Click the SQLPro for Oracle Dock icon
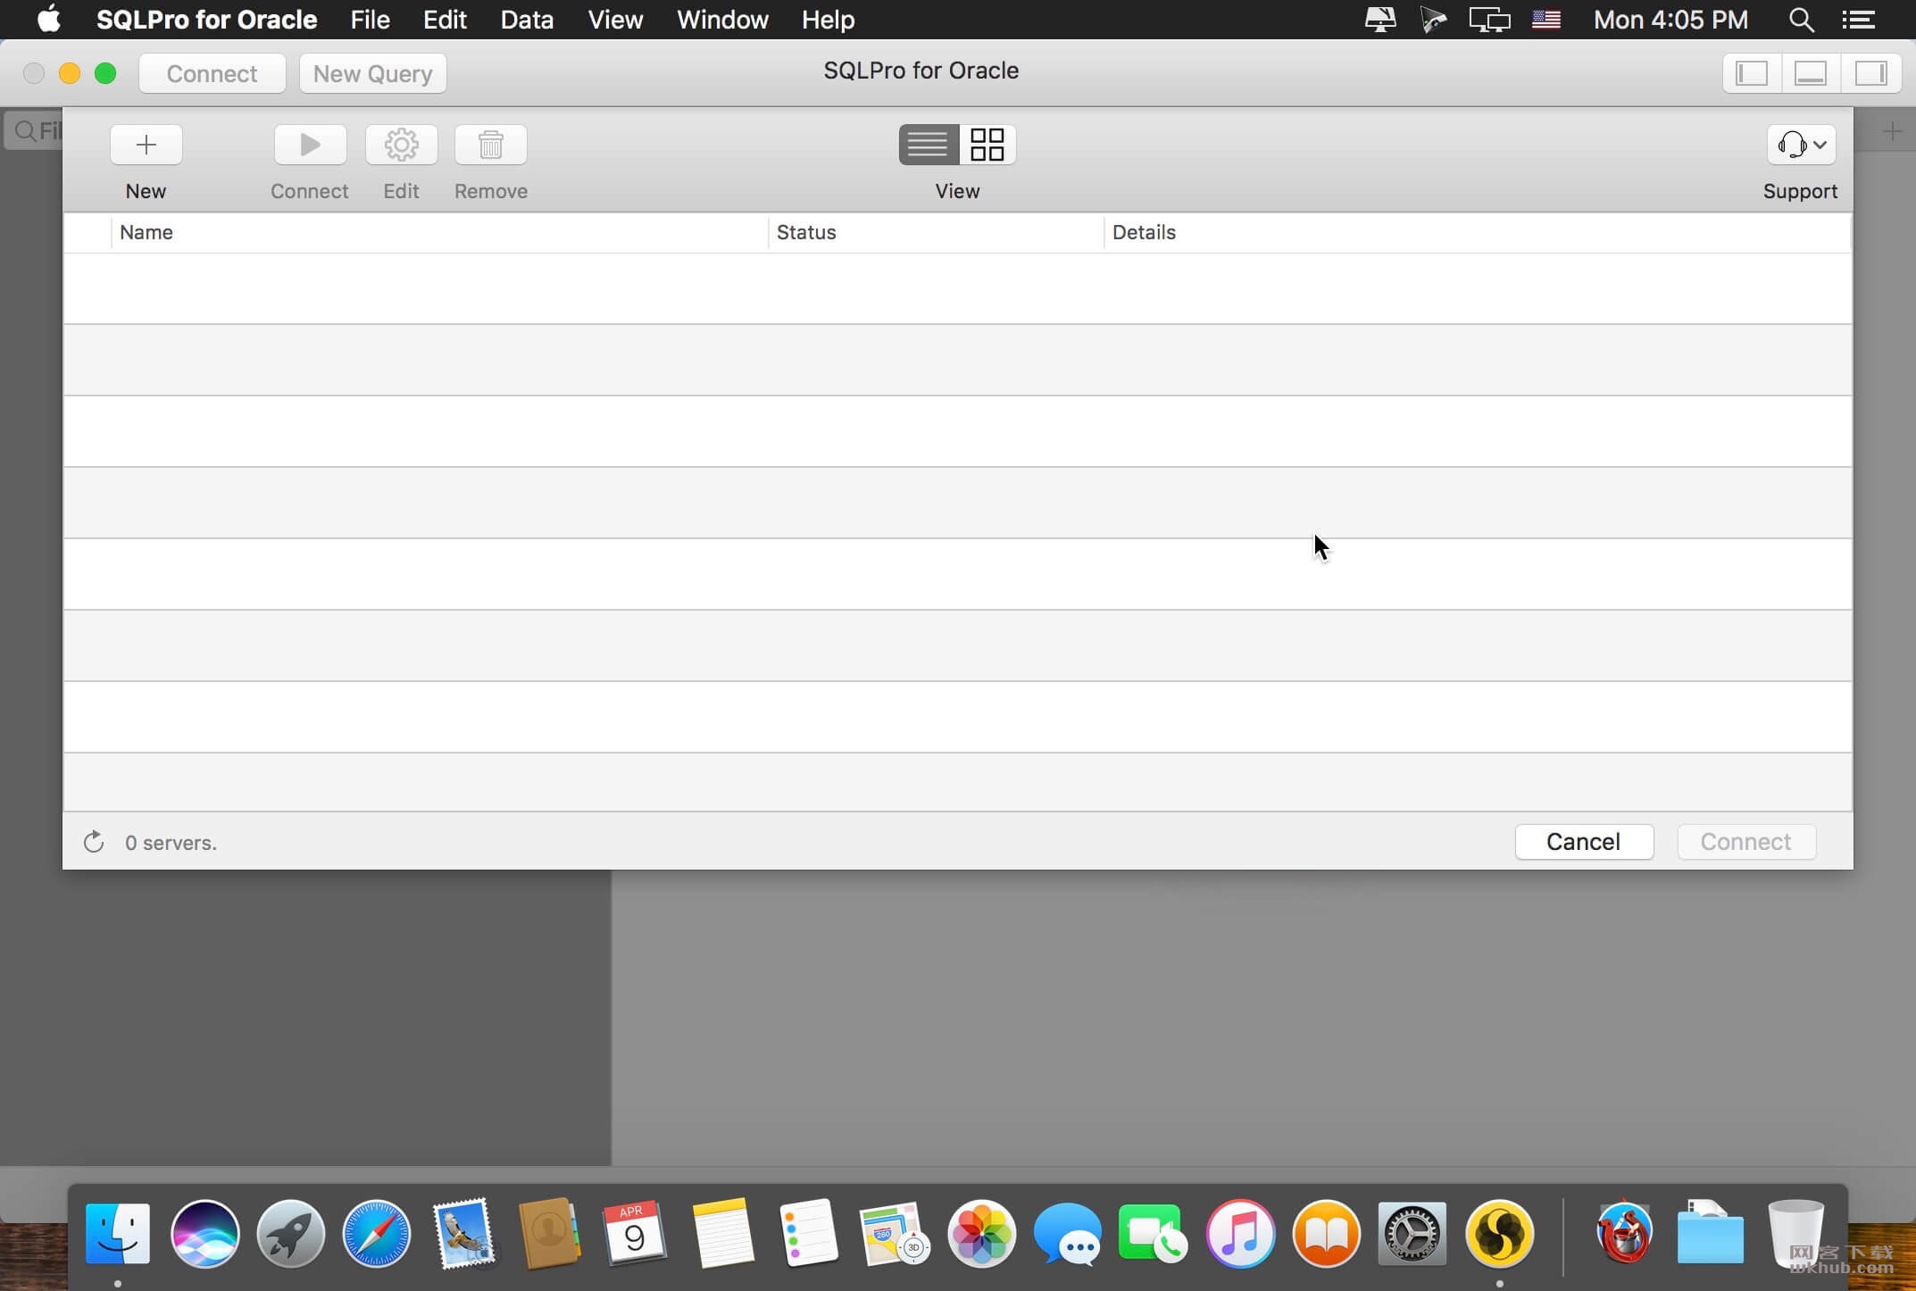Screen dimensions: 1916x1291 coord(1499,1234)
